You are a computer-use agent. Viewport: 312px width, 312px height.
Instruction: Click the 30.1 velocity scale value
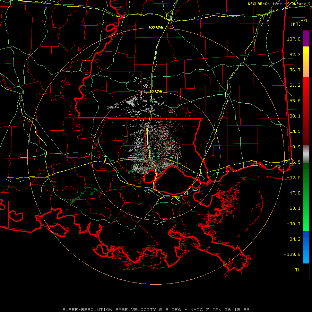pos(295,116)
